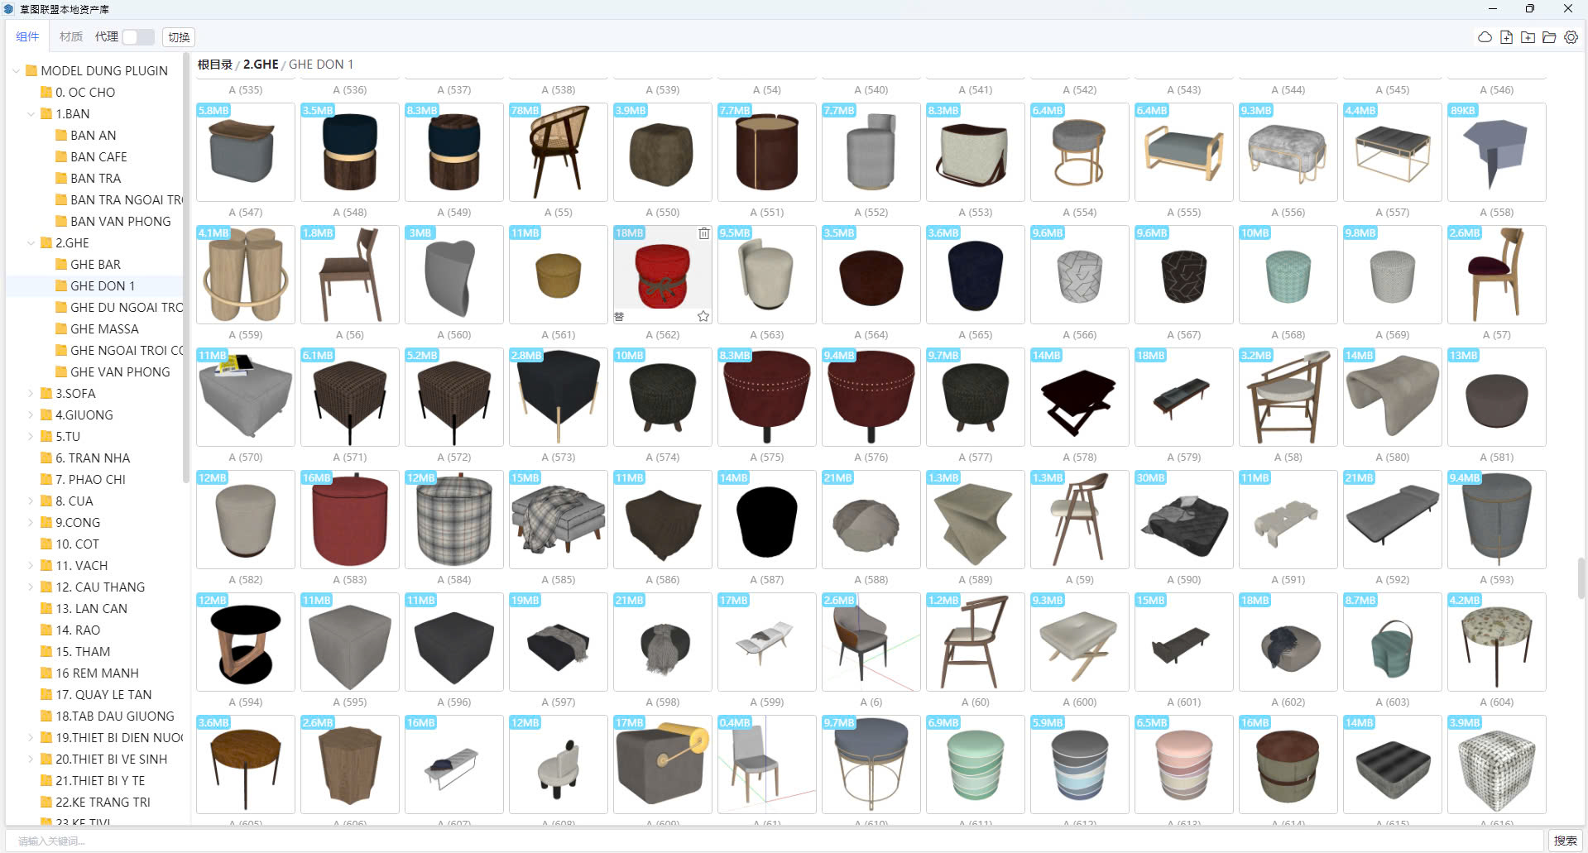Switch to the 材质 materials tab
This screenshot has width=1588, height=853.
[x=71, y=36]
